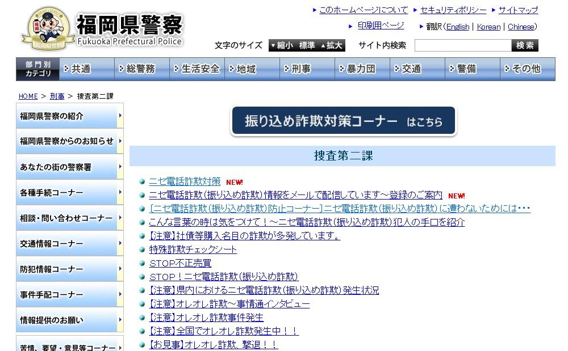The height and width of the screenshot is (351, 568).
Task: Click the site search input field
Action: (462, 45)
